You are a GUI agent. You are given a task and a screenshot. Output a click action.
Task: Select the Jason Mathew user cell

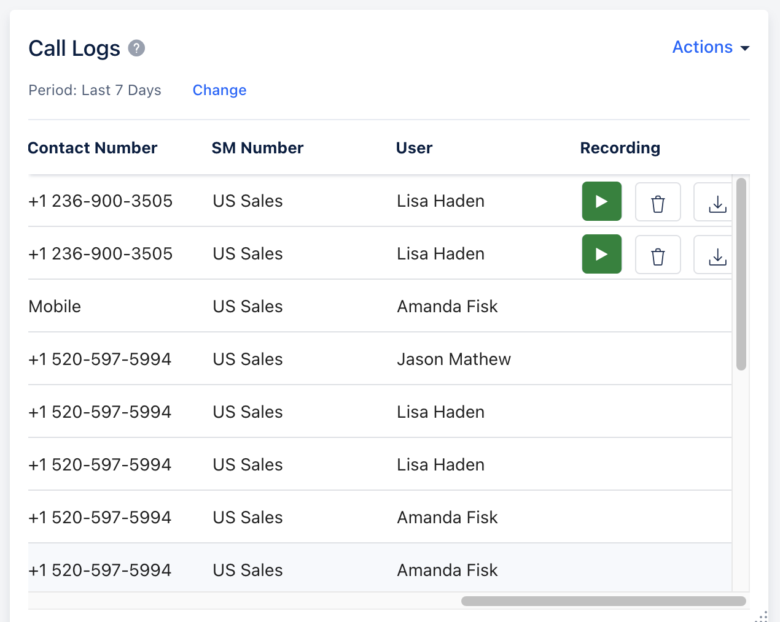coord(454,359)
